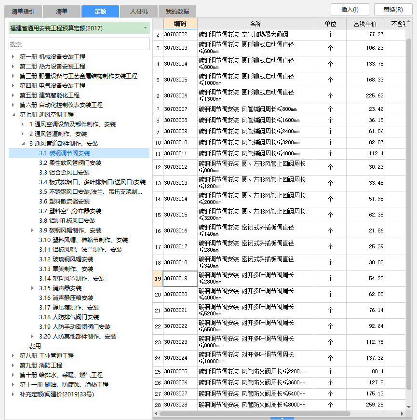The width and height of the screenshot is (417, 420).
Task: Switch to the 清单指引 tab
Action: [x=23, y=12]
